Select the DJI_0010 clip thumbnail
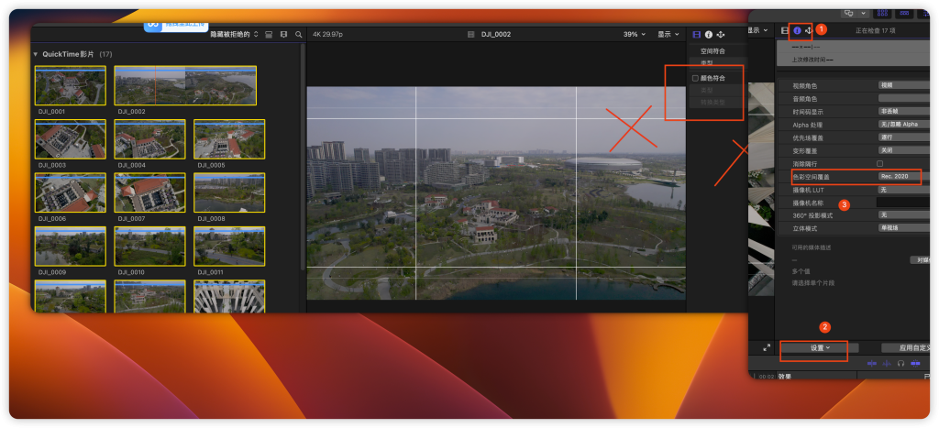939x428 pixels. tap(149, 246)
